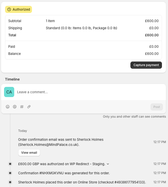This screenshot has height=187, width=168.
Task: Click timeline dot beside Sherlock Holmes order placement
Action: click(10, 182)
